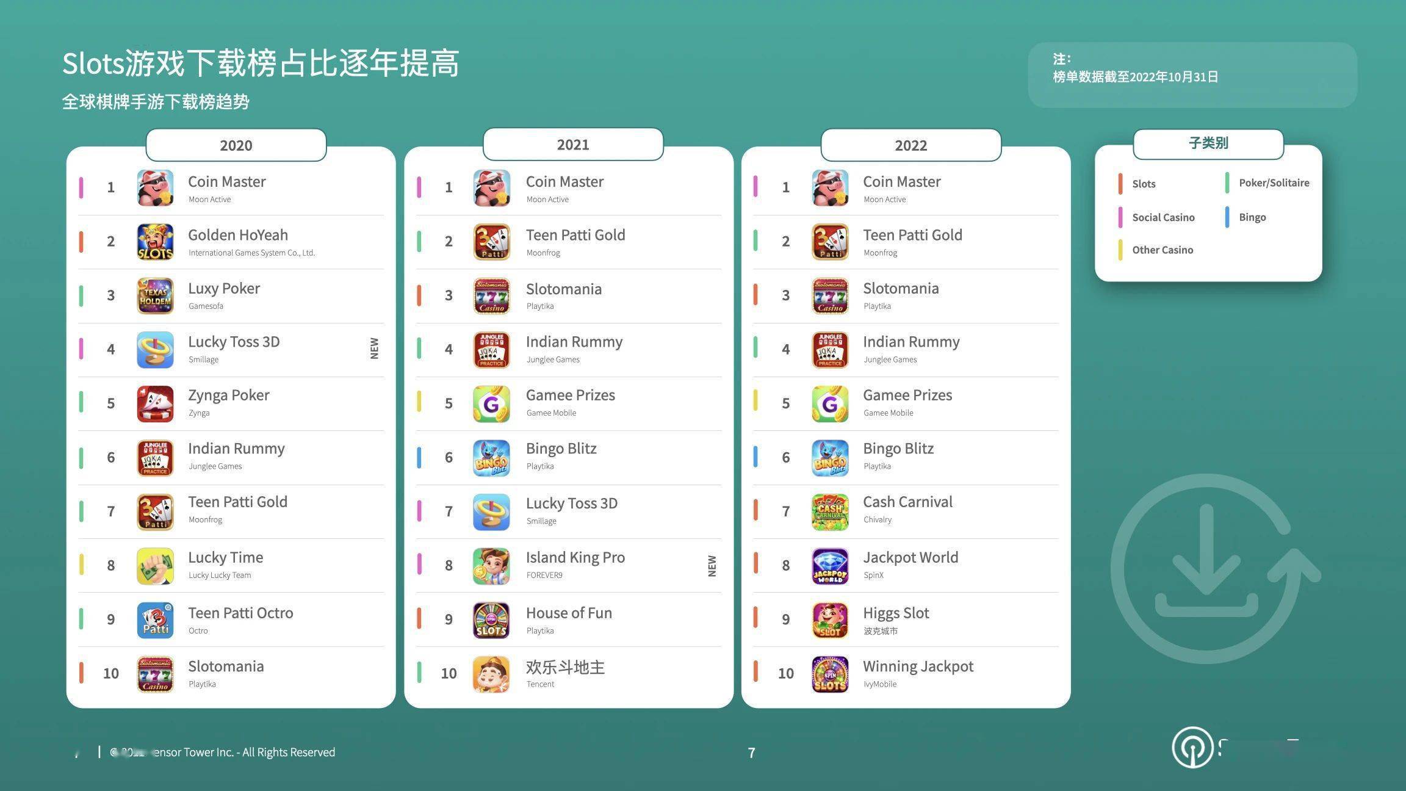The image size is (1406, 791).
Task: Click the Indian Rummy app icon
Action: point(154,457)
